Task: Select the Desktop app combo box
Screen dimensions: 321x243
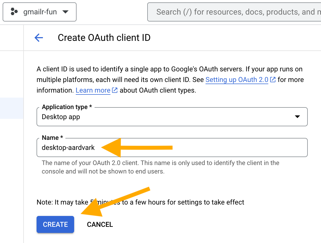Action: [172, 117]
